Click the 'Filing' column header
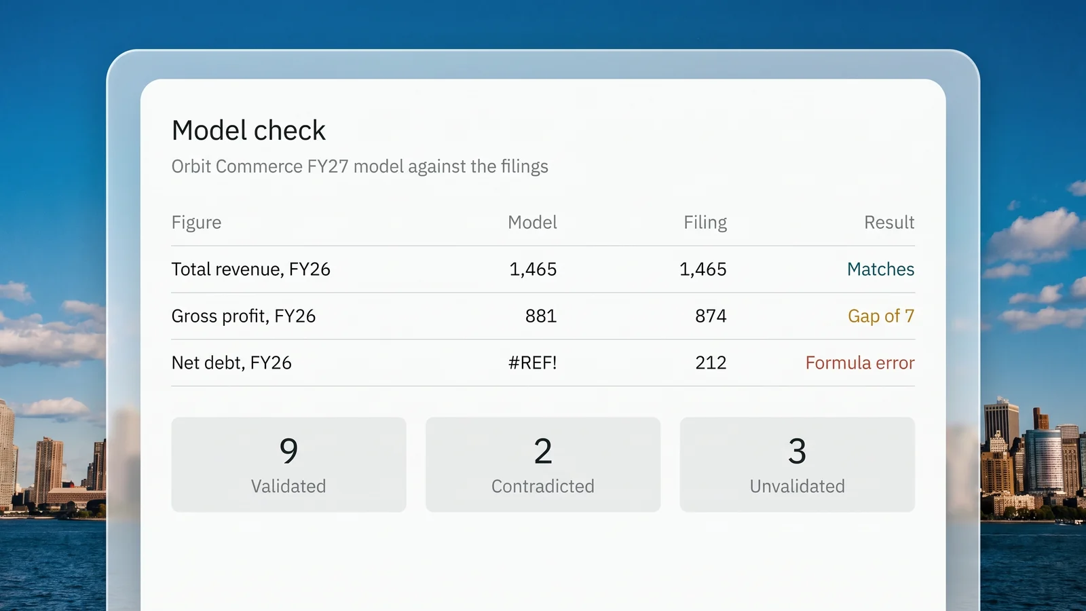The height and width of the screenshot is (611, 1086). coord(705,223)
